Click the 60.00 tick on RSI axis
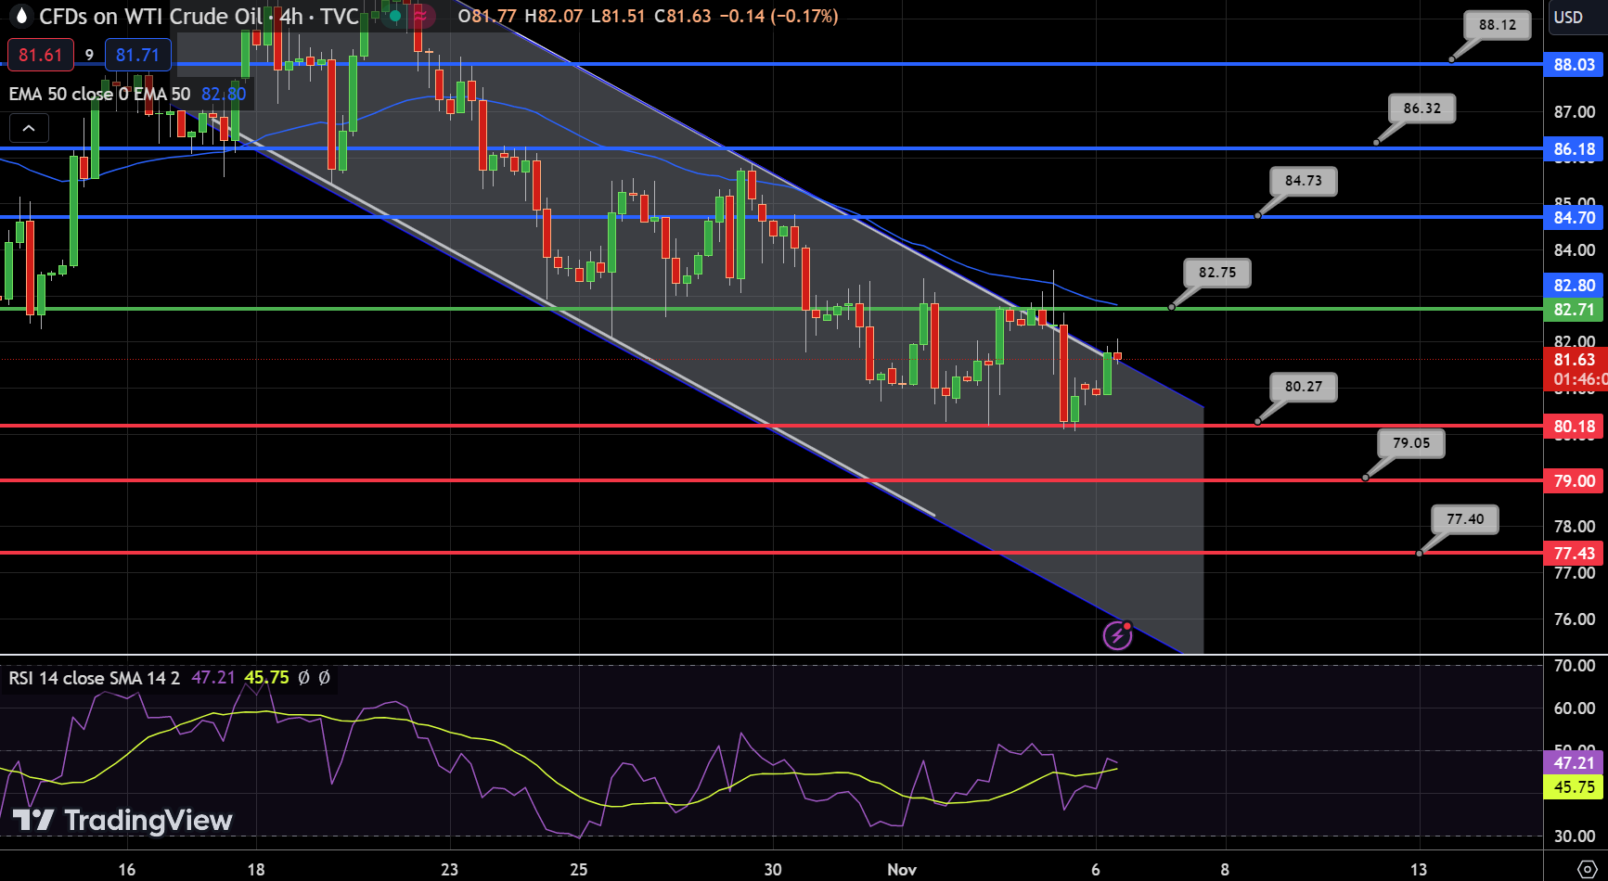Image resolution: width=1608 pixels, height=881 pixels. coord(1575,709)
